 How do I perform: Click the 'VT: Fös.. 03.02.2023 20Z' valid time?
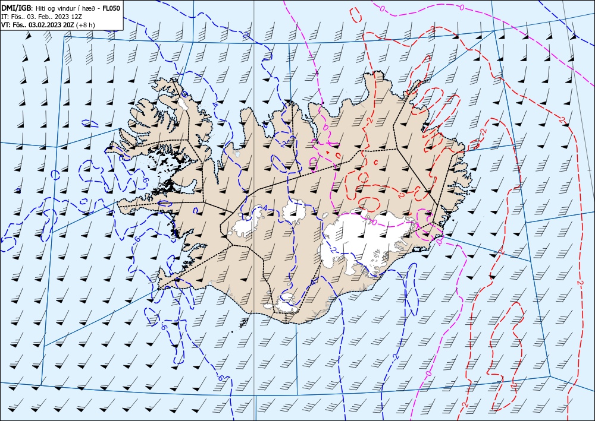[38, 25]
